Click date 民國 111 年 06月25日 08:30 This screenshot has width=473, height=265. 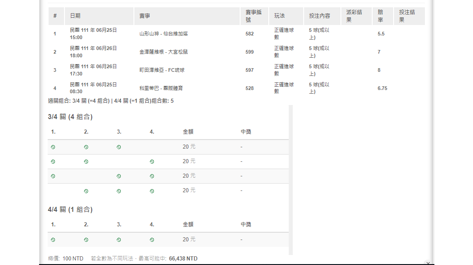coord(93,88)
